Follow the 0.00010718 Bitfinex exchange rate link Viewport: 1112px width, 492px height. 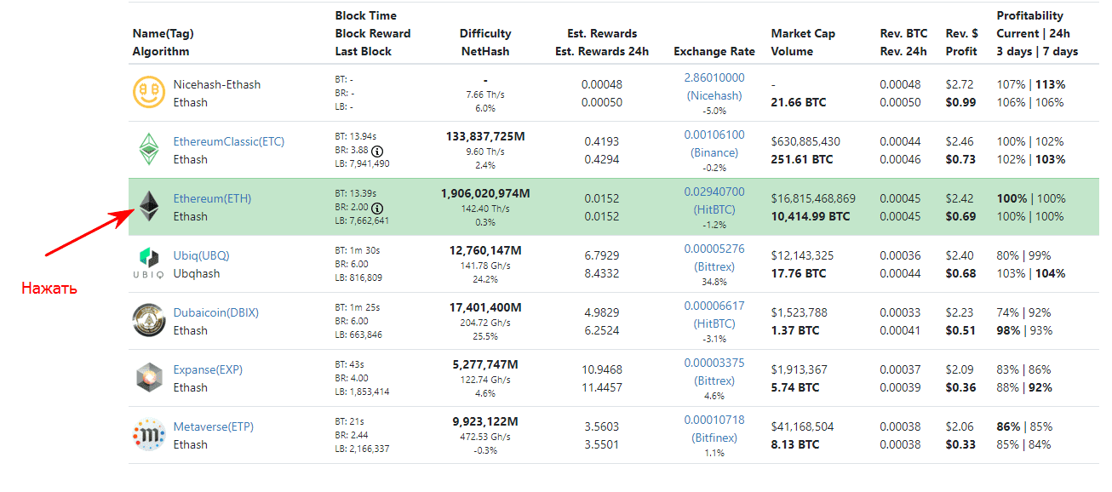[x=714, y=428]
